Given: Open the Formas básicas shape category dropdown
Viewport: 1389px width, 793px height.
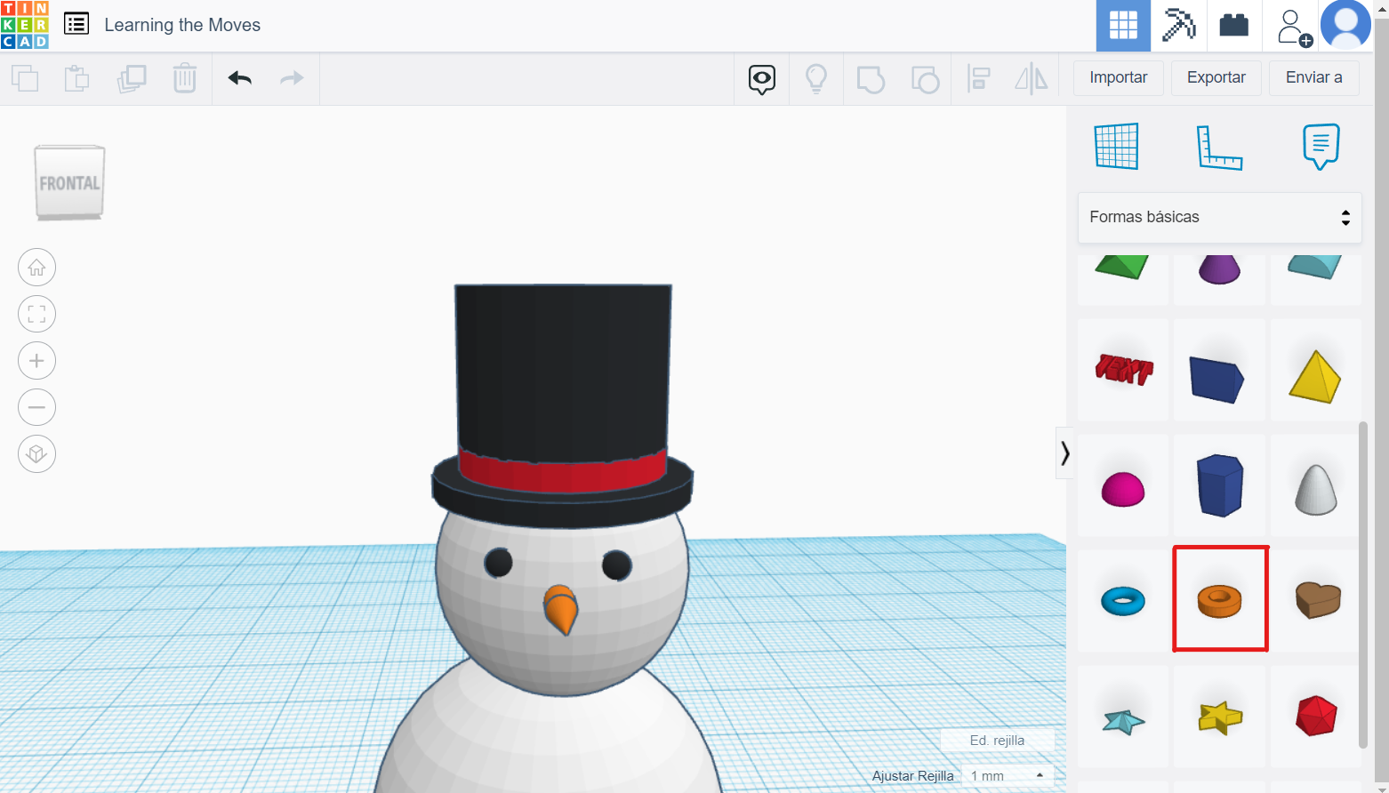Looking at the screenshot, I should click(x=1220, y=217).
